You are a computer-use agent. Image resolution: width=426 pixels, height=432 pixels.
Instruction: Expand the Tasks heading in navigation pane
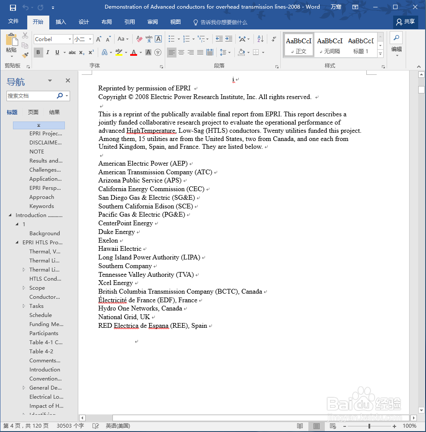tap(24, 306)
